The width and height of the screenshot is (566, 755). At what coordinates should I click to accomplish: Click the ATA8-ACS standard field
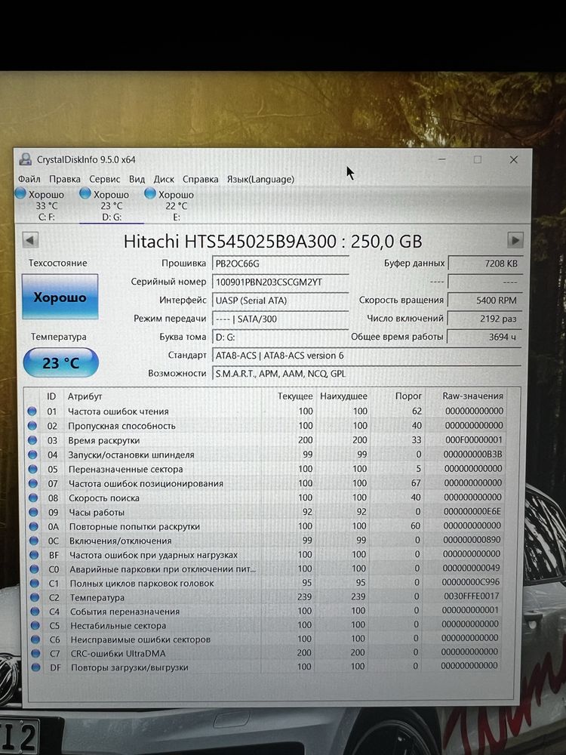367,356
